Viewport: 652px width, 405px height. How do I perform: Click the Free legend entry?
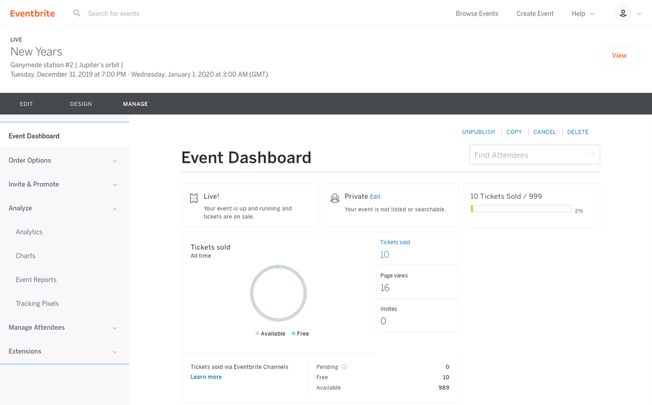[x=300, y=333]
